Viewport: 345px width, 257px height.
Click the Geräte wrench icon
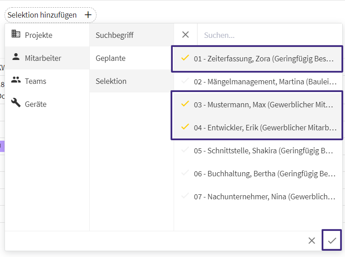tap(16, 103)
